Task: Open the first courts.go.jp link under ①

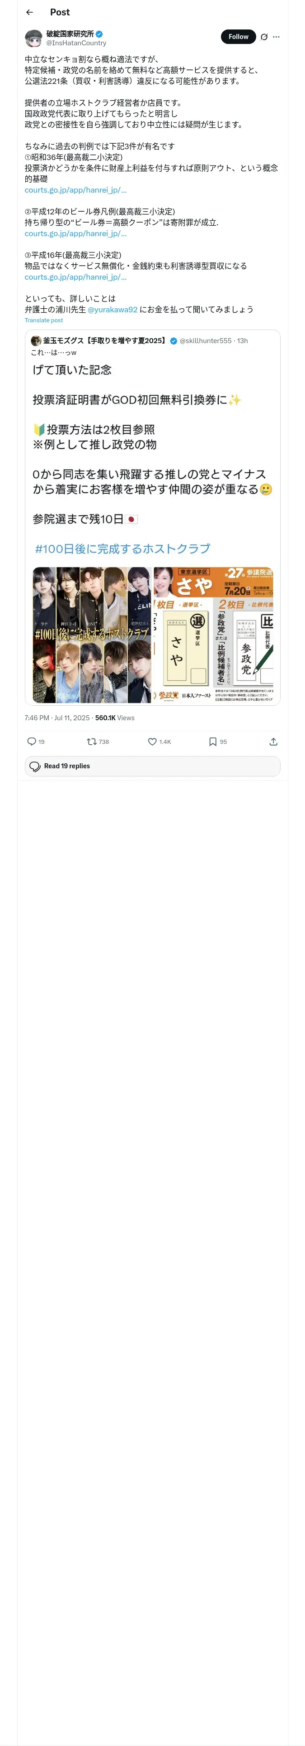Action: tap(76, 190)
